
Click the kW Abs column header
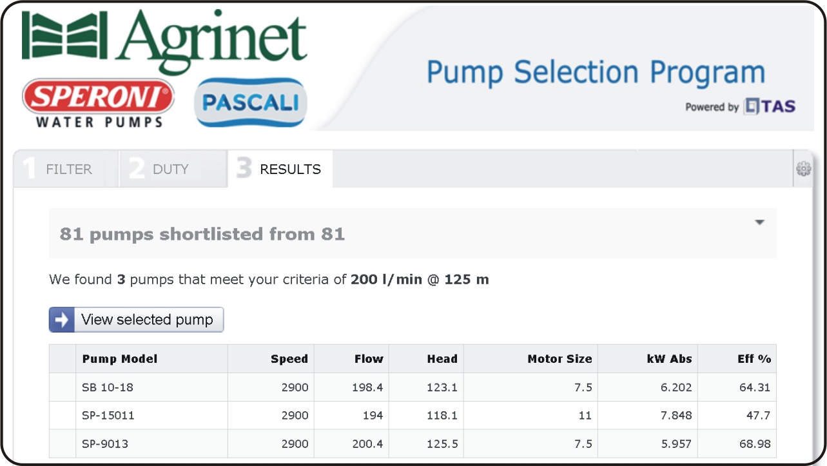click(669, 359)
